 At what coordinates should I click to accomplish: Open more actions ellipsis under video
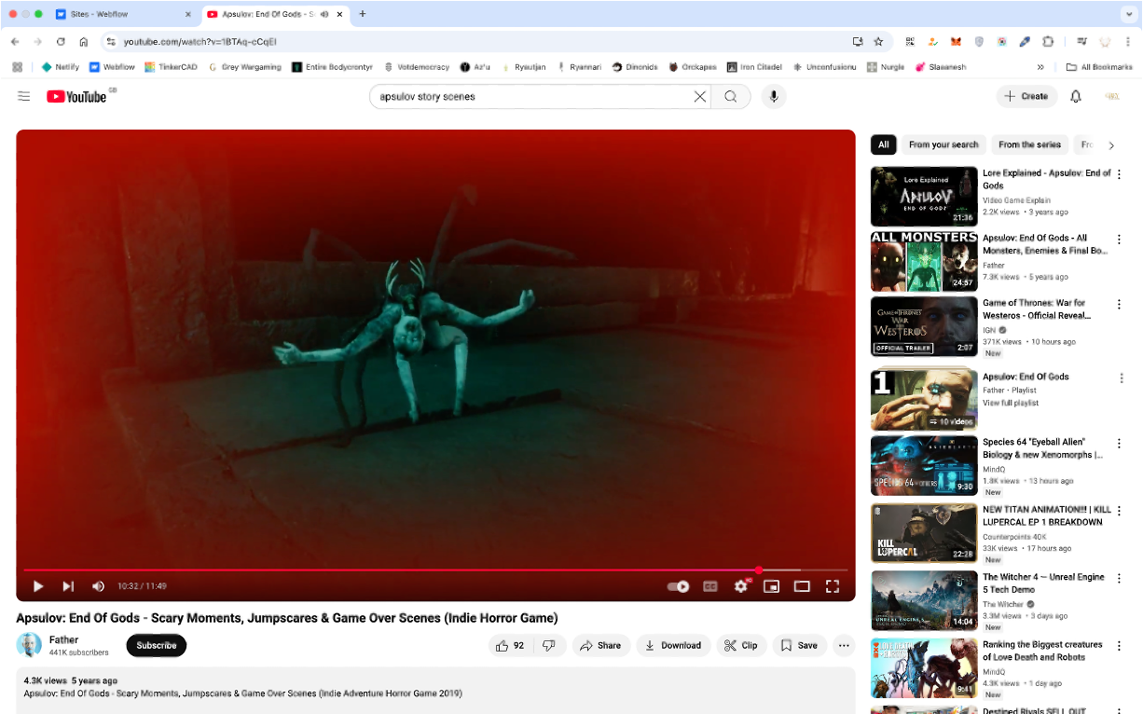[844, 645]
